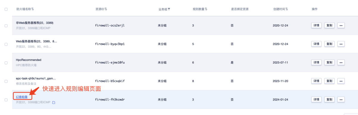Select the 非Web服务器推荐 firewall checkbox
The height and width of the screenshot is (115, 358).
coord(6,26)
